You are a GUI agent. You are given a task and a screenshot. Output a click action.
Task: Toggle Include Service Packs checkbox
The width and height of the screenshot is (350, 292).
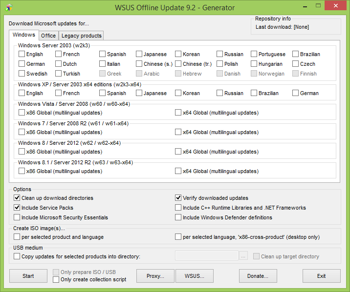[18, 208]
